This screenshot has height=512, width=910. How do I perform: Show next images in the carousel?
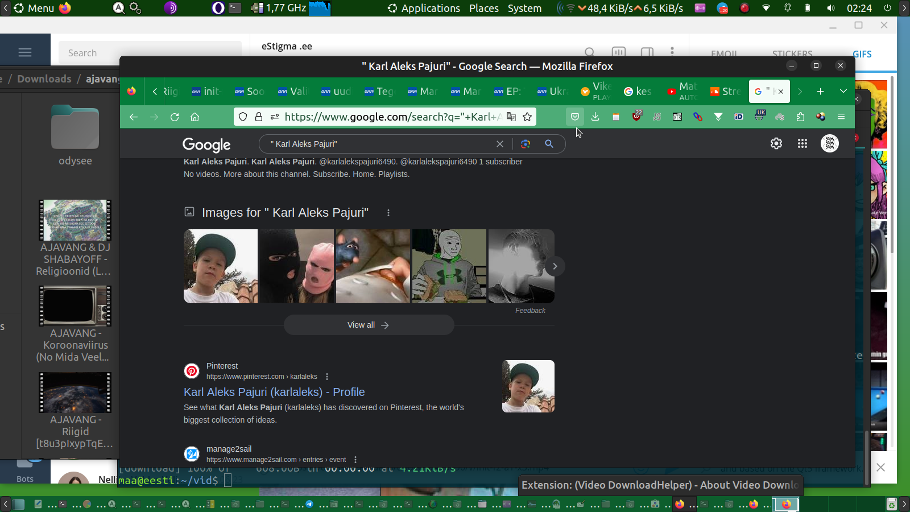(555, 266)
